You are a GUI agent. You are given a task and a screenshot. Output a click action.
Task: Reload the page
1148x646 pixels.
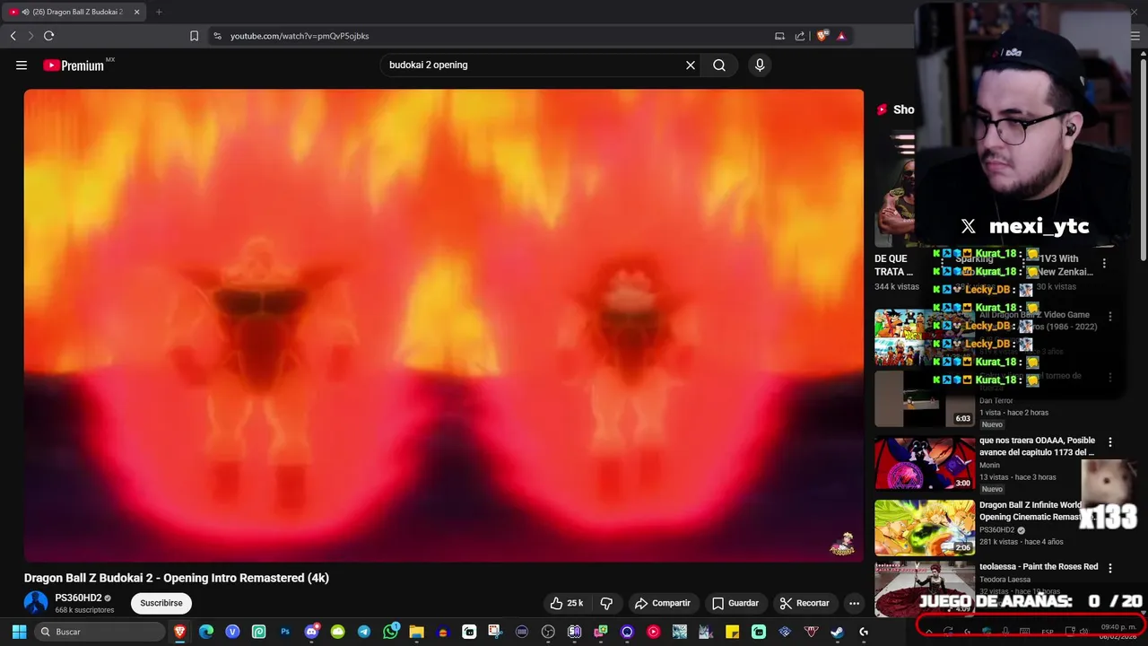(x=48, y=36)
